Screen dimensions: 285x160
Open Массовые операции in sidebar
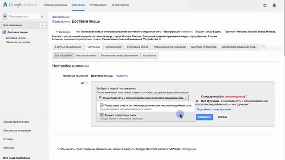coord(17,130)
